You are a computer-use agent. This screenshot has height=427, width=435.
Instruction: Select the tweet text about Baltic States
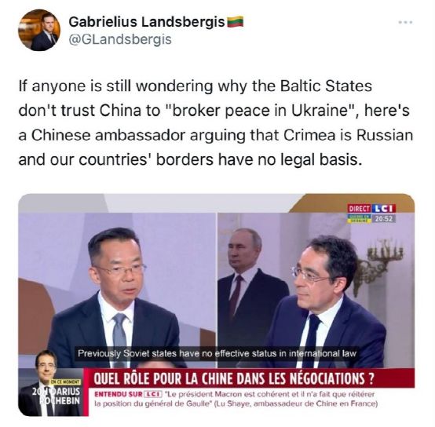pos(216,122)
